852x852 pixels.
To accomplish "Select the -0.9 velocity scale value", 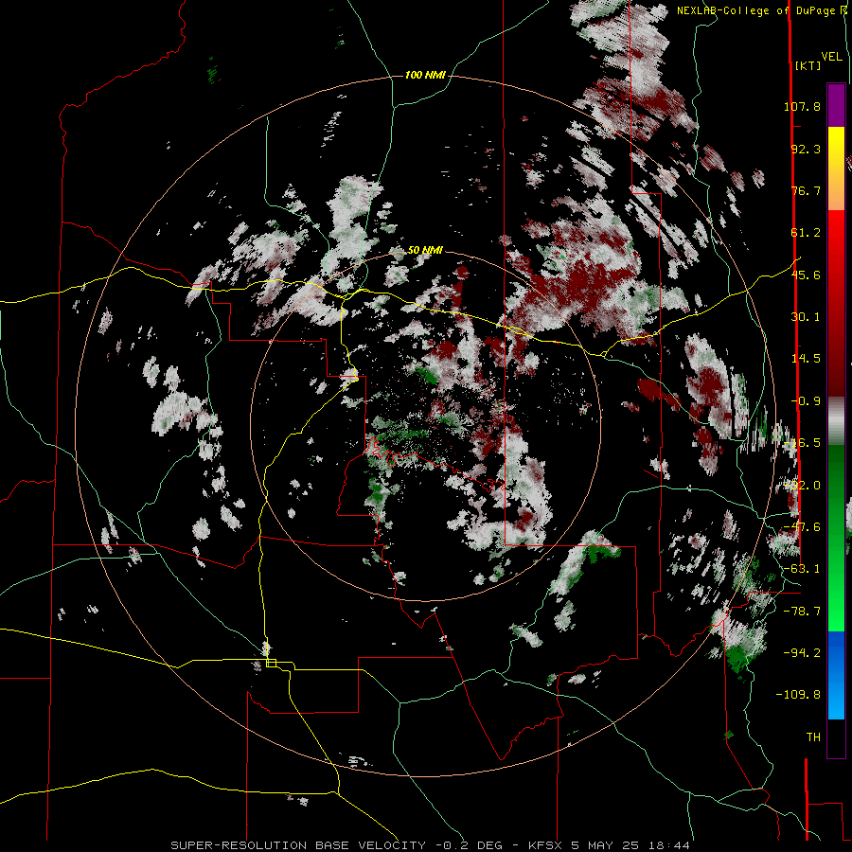I will [806, 401].
